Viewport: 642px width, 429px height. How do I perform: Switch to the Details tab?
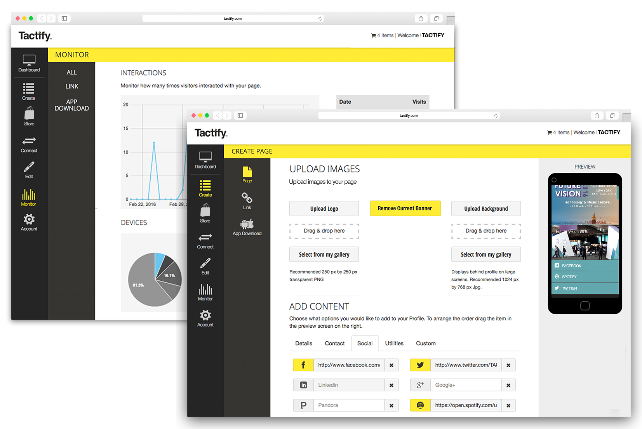tap(304, 343)
